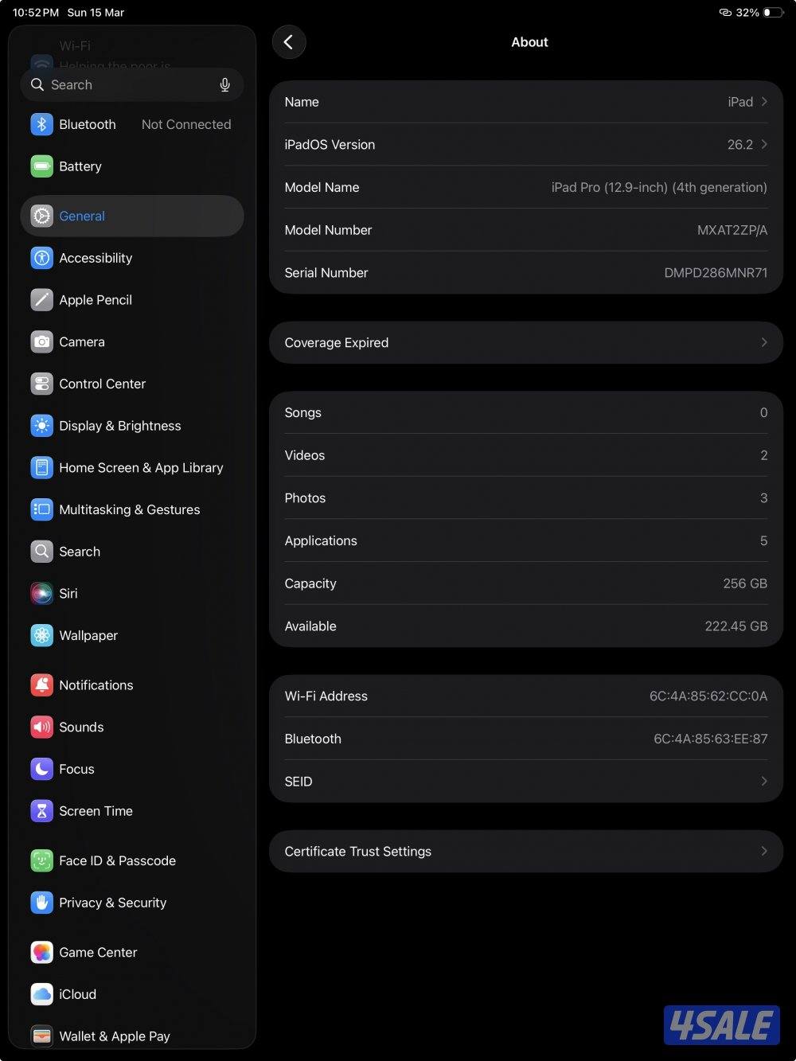This screenshot has height=1061, width=796.
Task: Tap the back arrow on the About page
Action: (x=289, y=41)
